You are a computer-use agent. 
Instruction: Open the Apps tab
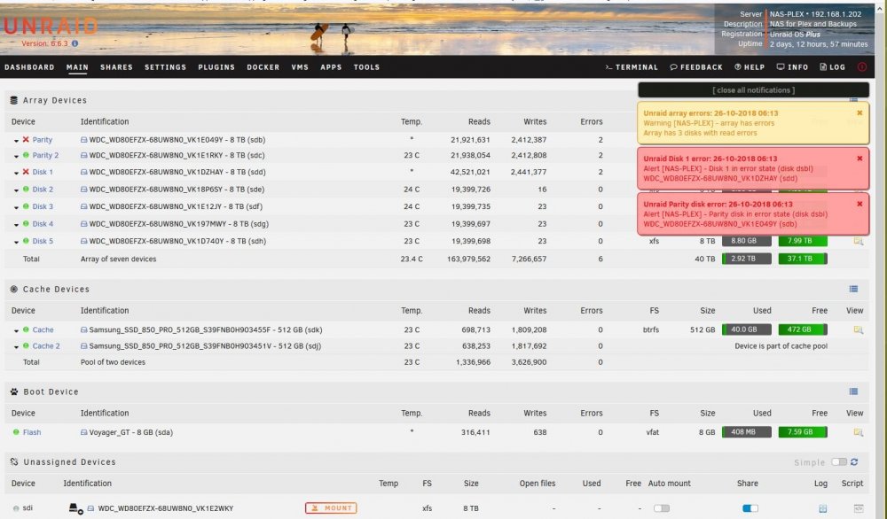(331, 67)
